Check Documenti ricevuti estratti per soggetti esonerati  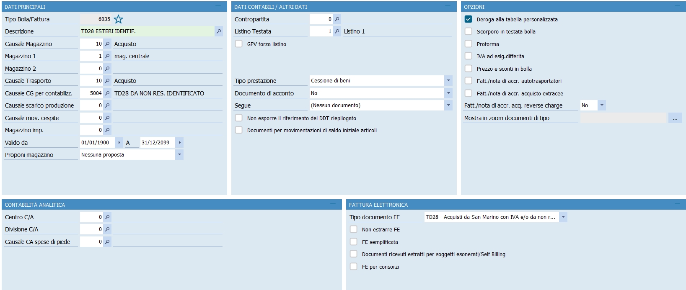[354, 254]
